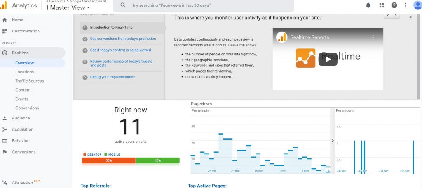Click the Per second chart label
Image resolution: width=422 pixels, height=188 pixels.
coord(345,110)
